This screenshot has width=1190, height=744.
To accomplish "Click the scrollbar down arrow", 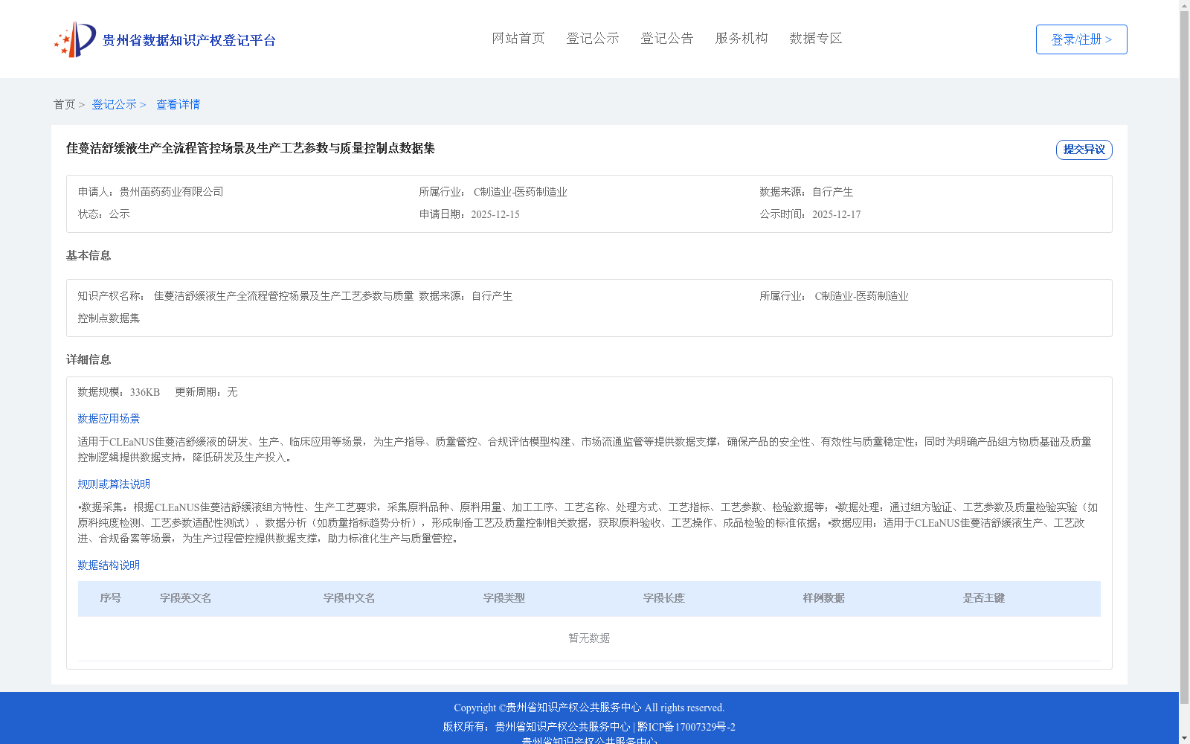I will [x=1184, y=738].
